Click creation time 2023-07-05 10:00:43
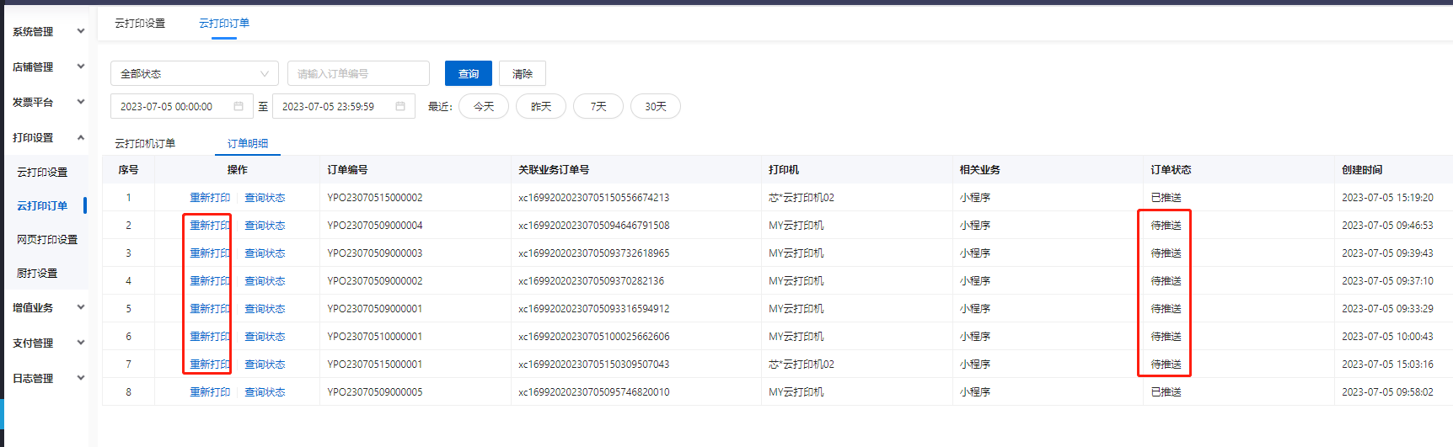This screenshot has width=1453, height=447. click(1387, 336)
